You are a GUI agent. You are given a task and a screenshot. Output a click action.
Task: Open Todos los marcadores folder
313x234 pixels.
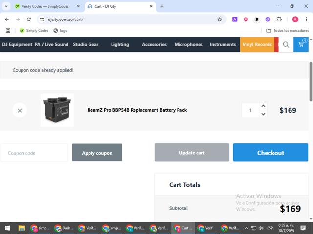[288, 30]
